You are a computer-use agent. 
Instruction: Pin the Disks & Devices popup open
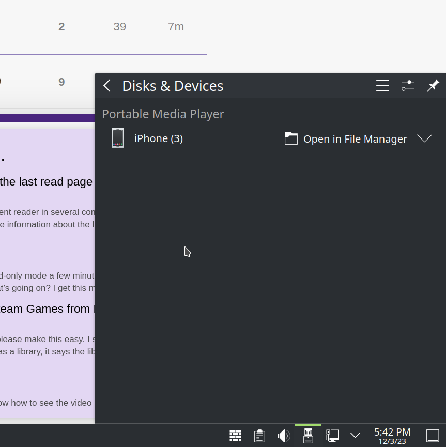[x=433, y=86]
